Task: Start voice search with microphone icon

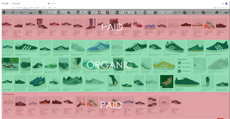Action: tap(52, 4)
